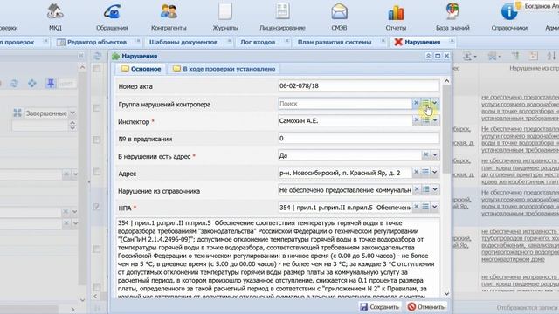The image size is (559, 314).
Task: Open the План развития системы tab
Action: pyautogui.click(x=335, y=42)
